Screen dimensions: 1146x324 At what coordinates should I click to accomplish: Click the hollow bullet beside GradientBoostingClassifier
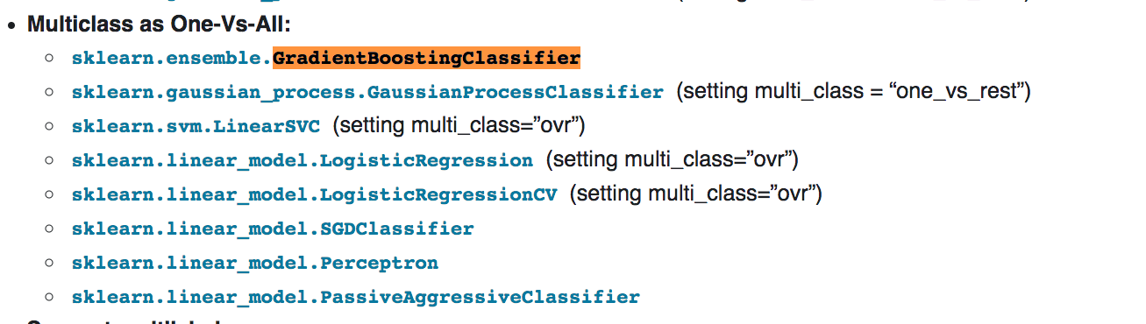click(51, 59)
